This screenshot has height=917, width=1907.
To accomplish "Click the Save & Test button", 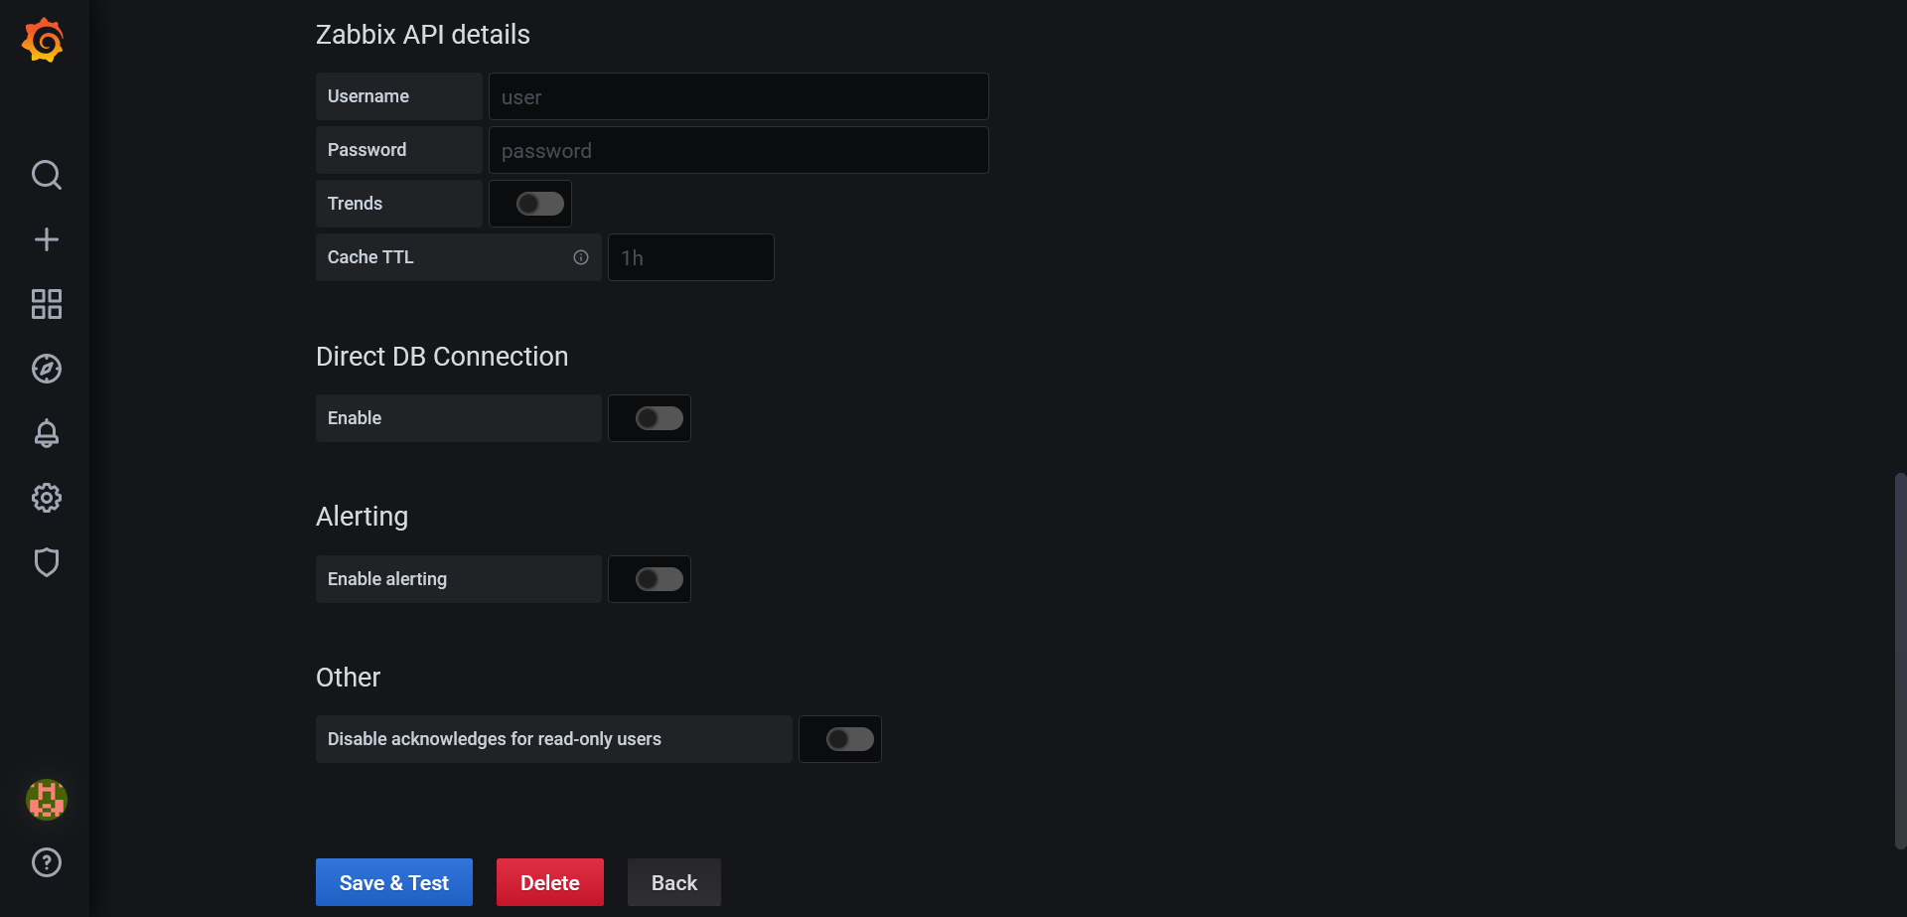I will click(393, 881).
